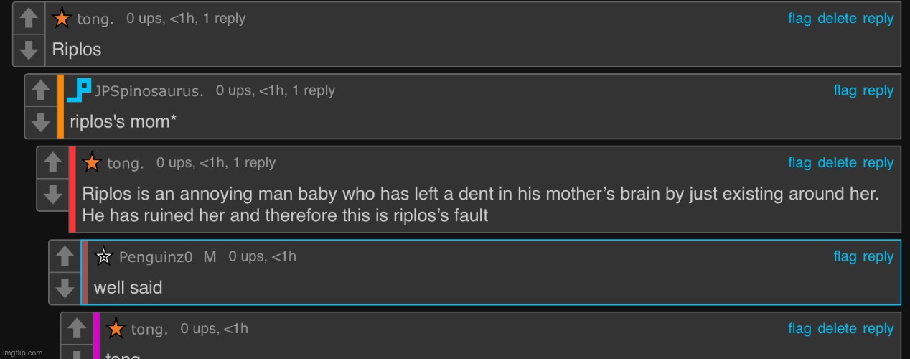Upvote tong's last comment at the bottom

pyautogui.click(x=76, y=329)
